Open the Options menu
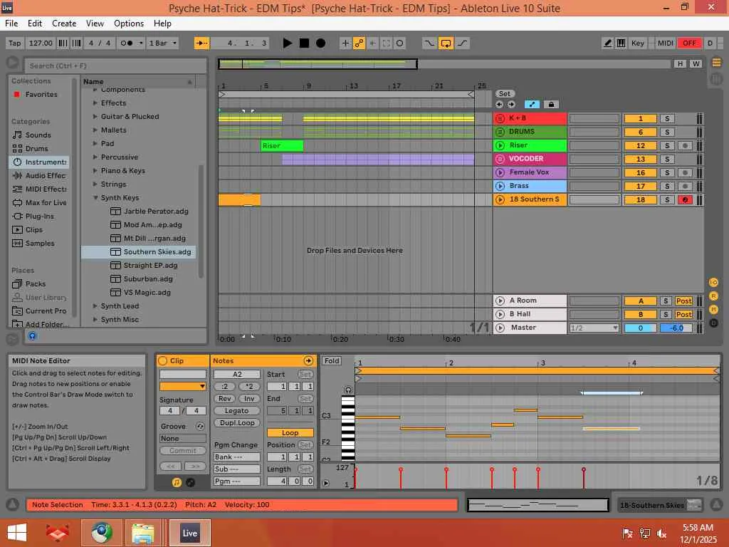Image resolution: width=729 pixels, height=547 pixels. [129, 24]
